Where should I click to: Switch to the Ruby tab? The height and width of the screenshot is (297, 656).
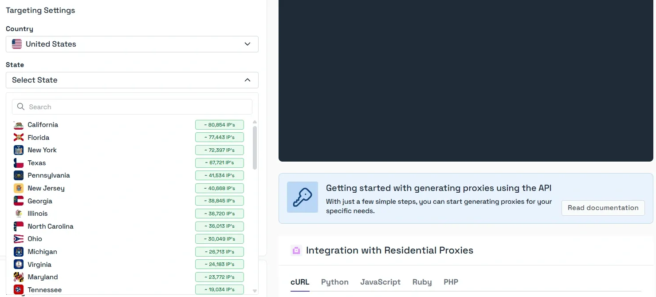[x=422, y=282]
